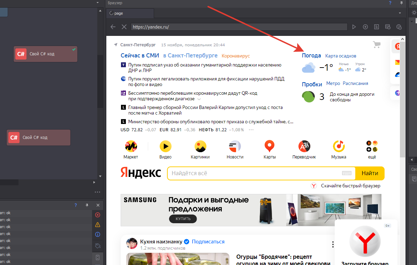
Task: Go back using the browser back arrow
Action: pyautogui.click(x=113, y=27)
